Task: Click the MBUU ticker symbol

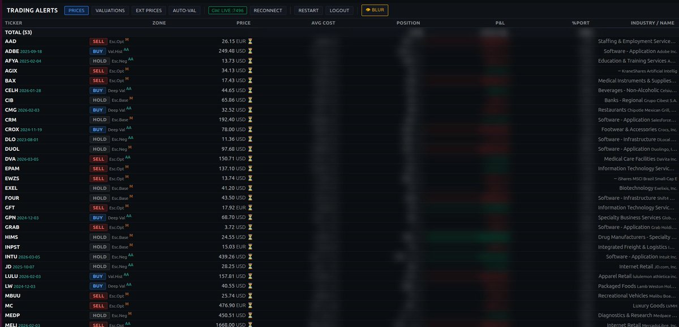Action: (12, 296)
